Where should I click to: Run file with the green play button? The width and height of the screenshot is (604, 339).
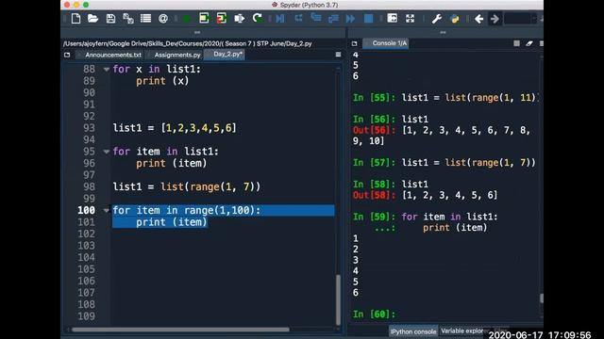point(187,19)
